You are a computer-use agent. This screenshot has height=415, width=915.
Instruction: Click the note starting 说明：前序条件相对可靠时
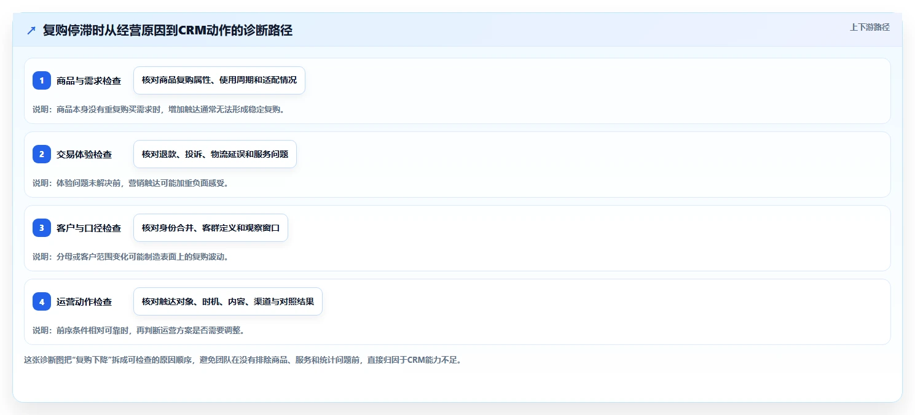coord(139,330)
